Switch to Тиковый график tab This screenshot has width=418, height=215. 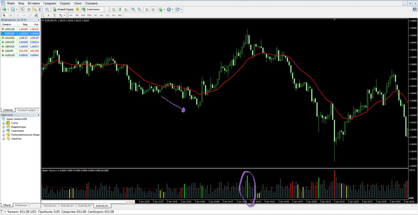26,110
